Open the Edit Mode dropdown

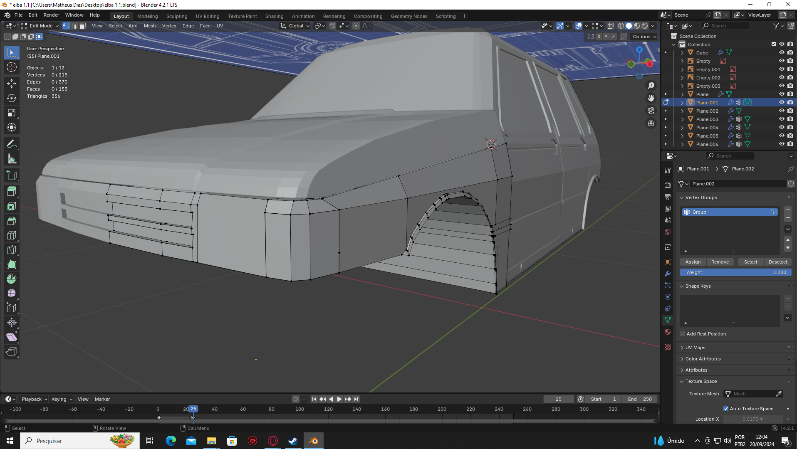40,26
